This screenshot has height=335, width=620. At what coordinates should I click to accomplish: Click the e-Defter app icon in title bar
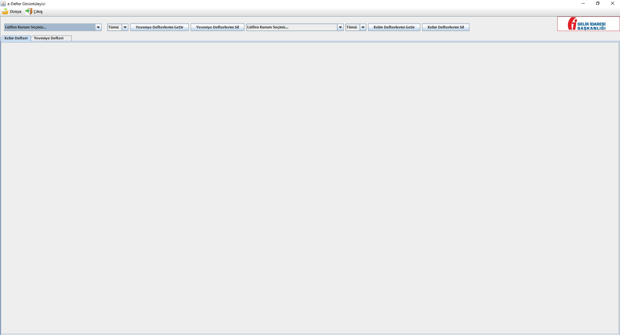pyautogui.click(x=4, y=4)
